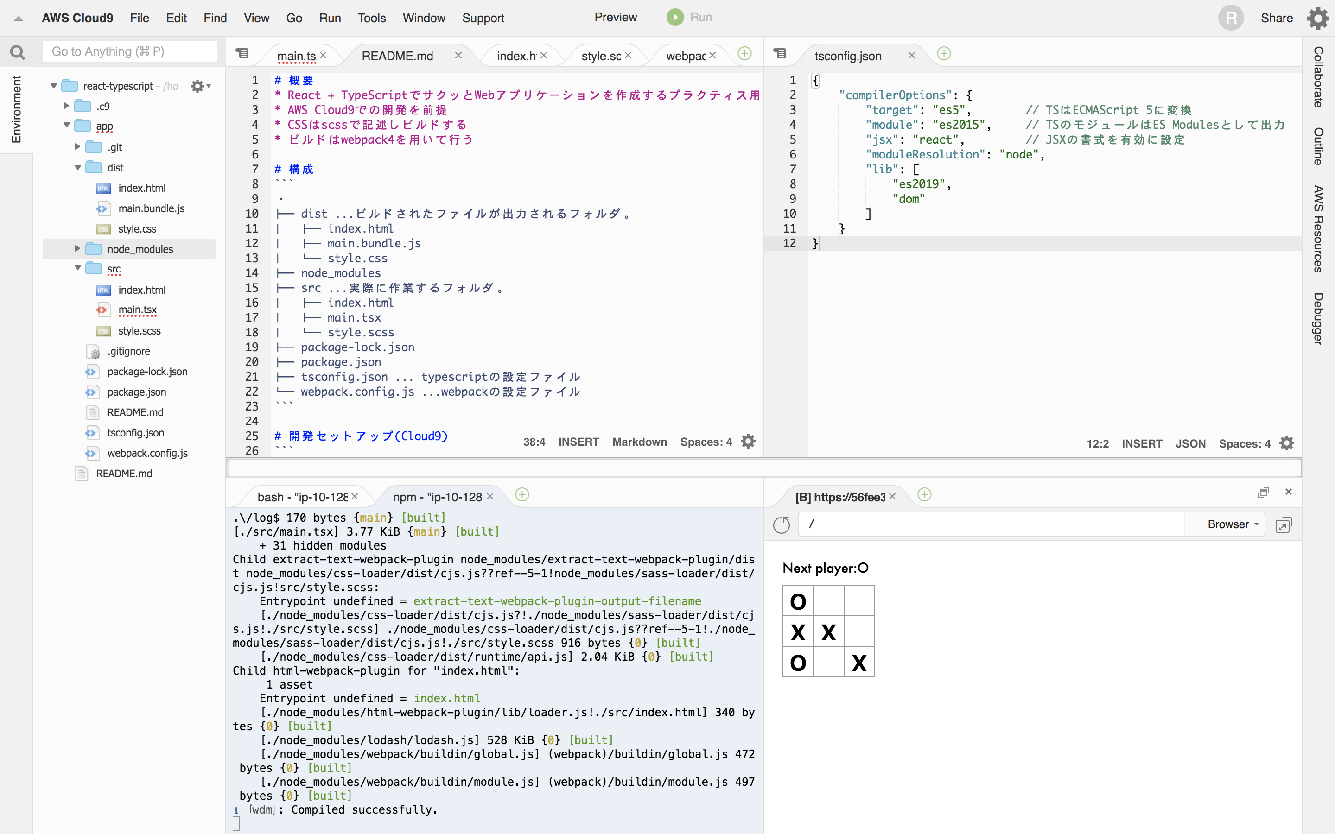Collapse the app folder
The image size is (1335, 834).
coord(66,126)
